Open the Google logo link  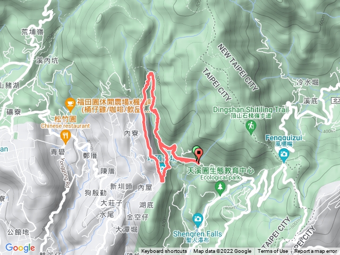point(20,248)
